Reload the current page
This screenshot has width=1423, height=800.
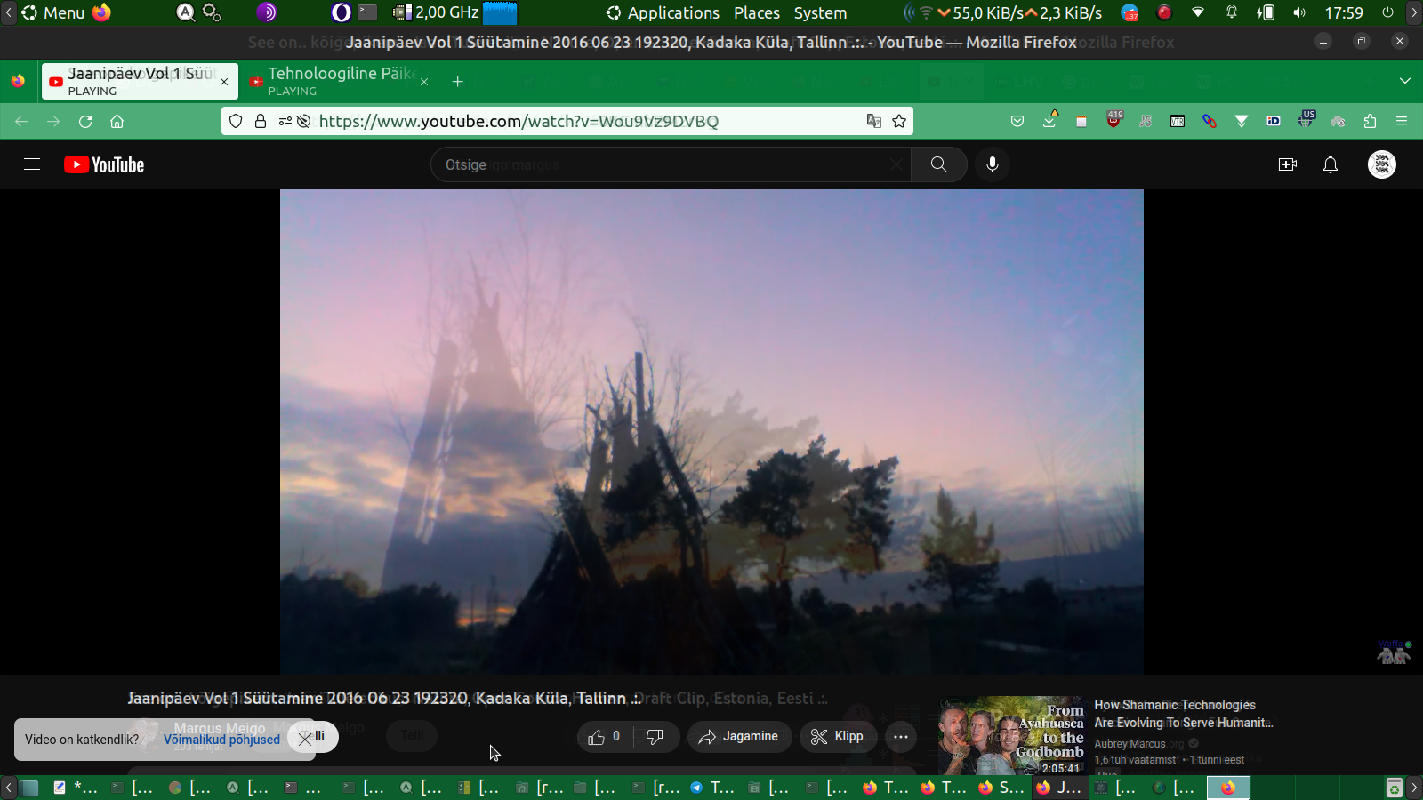click(x=85, y=122)
